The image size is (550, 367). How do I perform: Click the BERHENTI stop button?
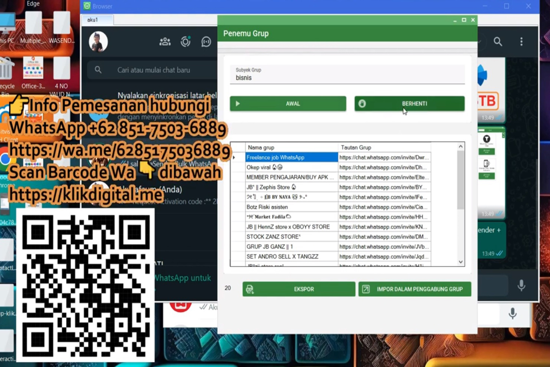coord(409,104)
